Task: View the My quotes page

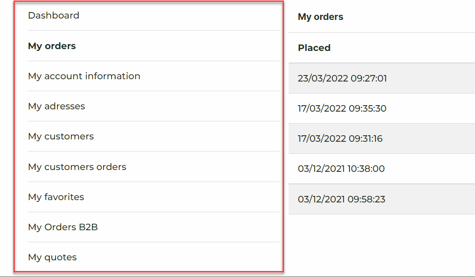Action: point(52,257)
